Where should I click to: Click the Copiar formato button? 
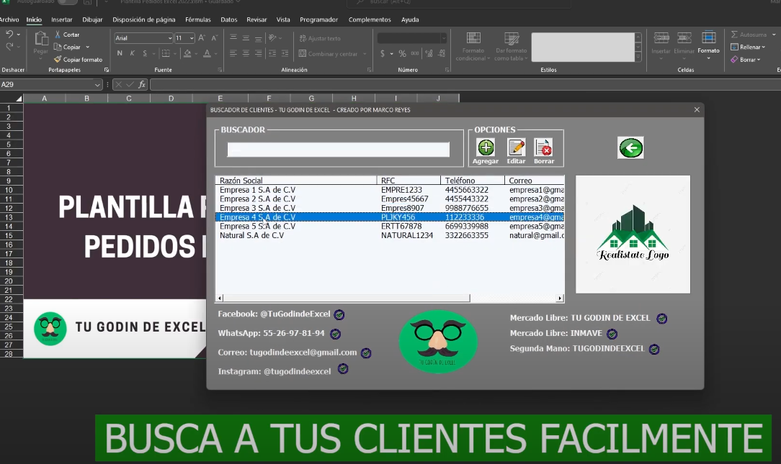[78, 60]
